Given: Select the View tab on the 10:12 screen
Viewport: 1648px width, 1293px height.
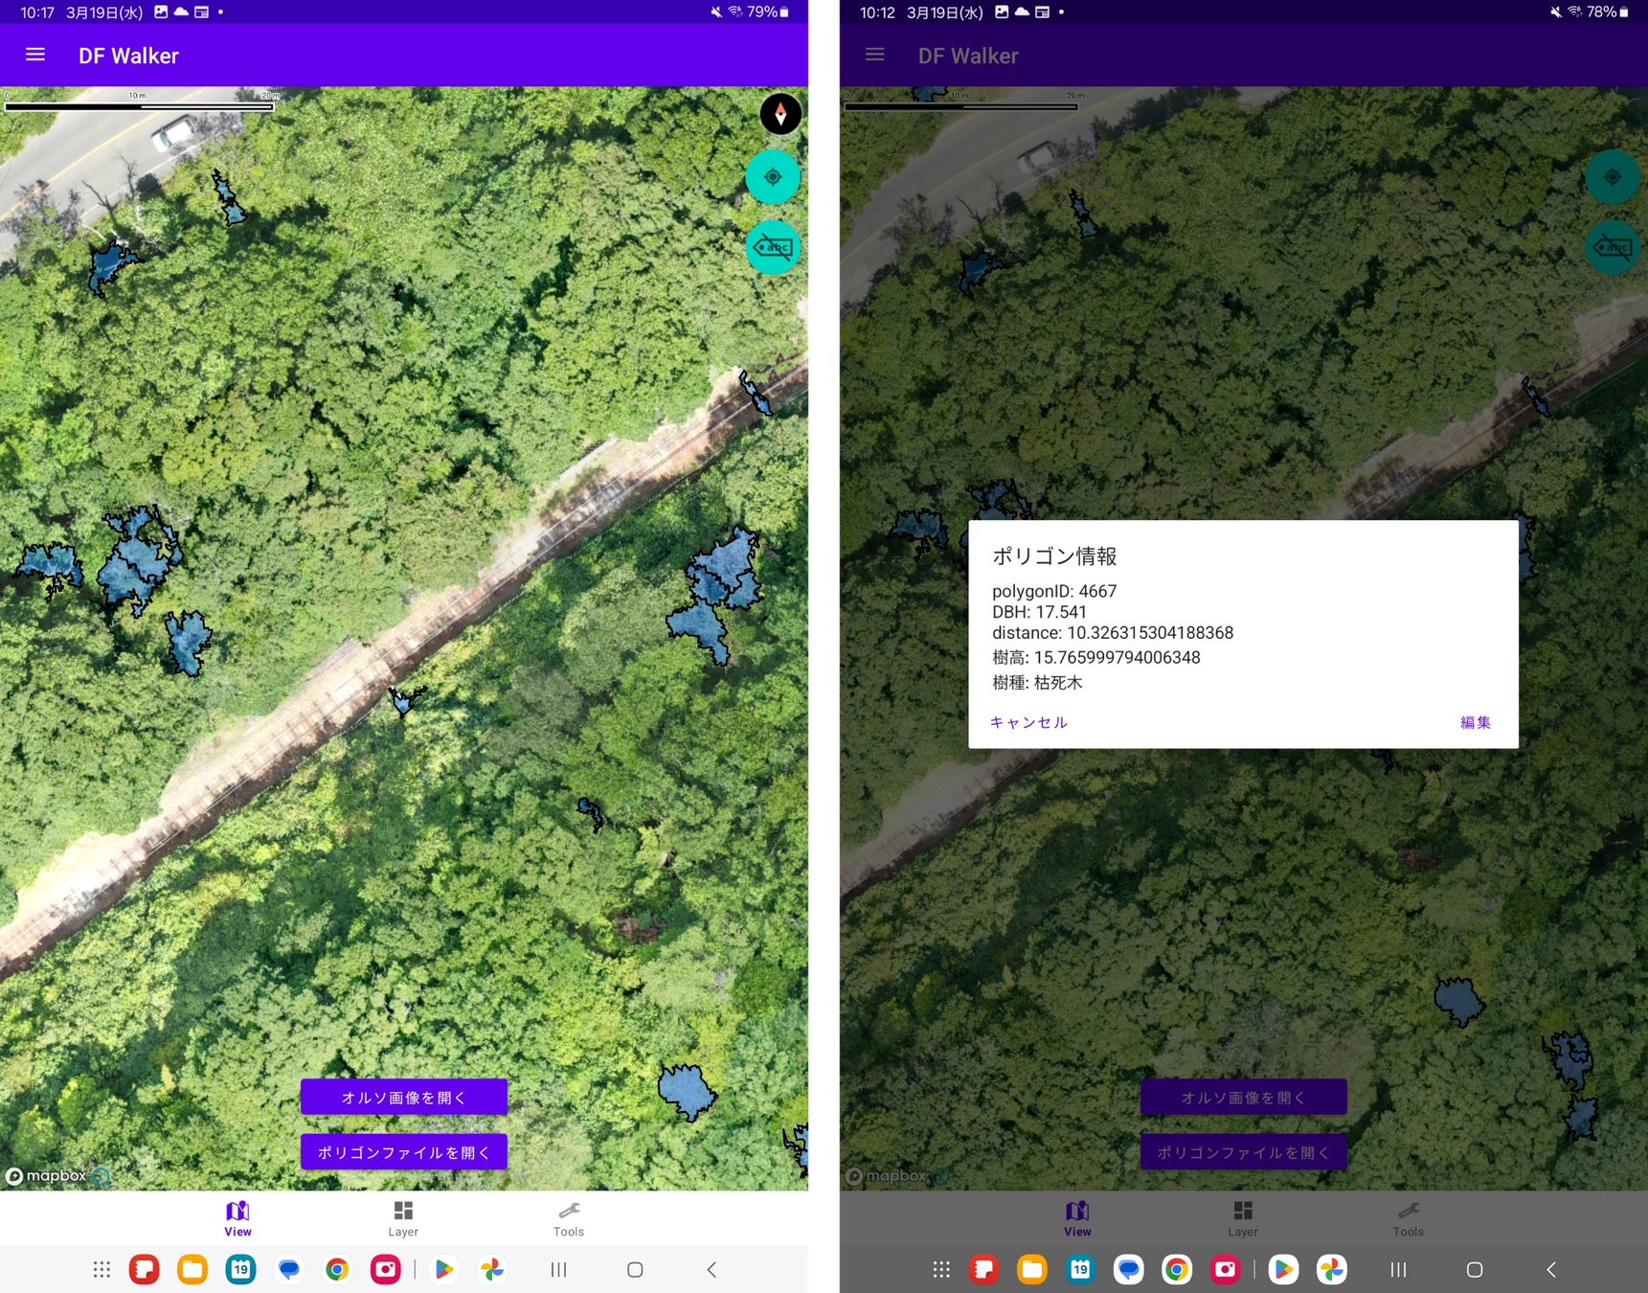Looking at the screenshot, I should [x=1077, y=1218].
